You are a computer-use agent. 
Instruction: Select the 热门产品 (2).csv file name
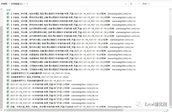pos(54,88)
